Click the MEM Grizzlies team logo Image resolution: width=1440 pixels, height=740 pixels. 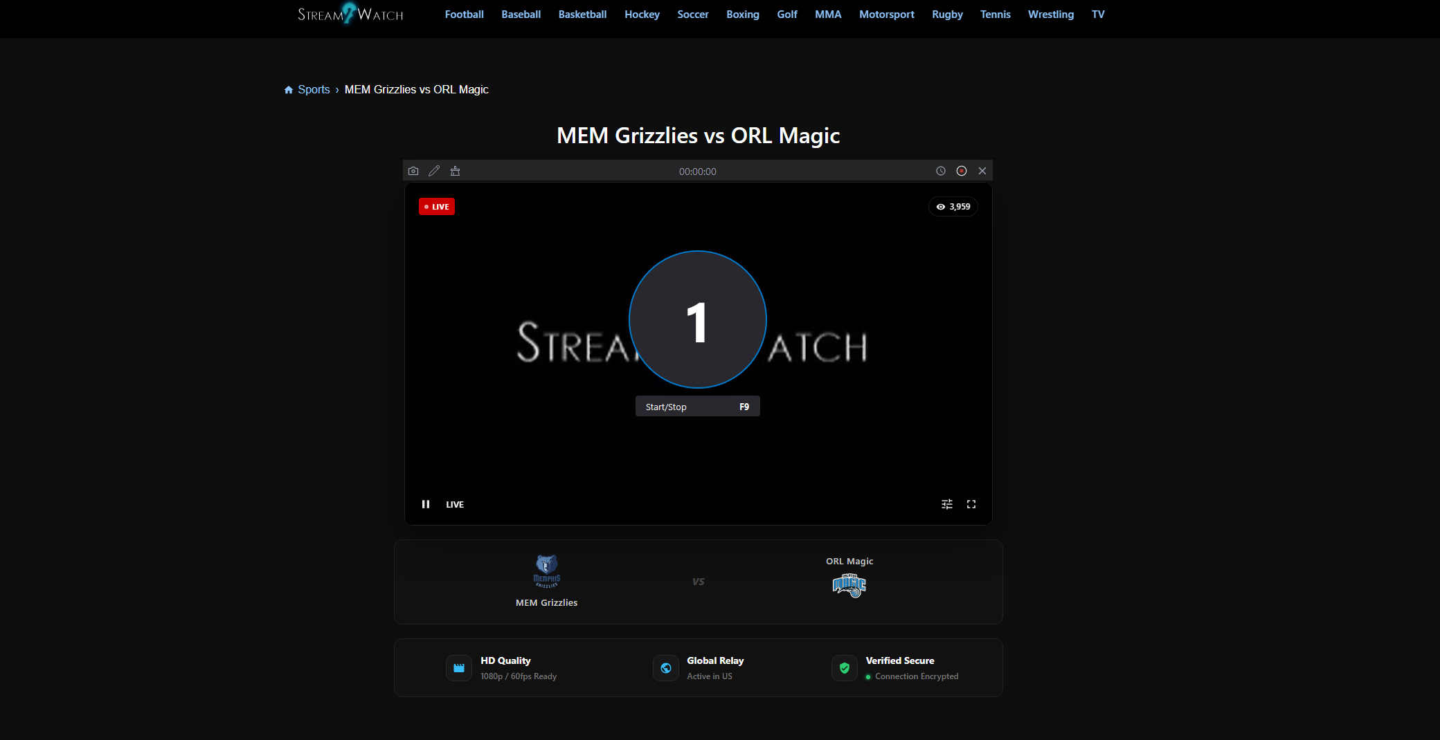(546, 573)
